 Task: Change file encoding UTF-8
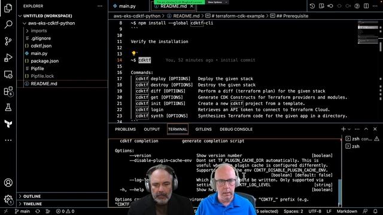tap(315, 211)
